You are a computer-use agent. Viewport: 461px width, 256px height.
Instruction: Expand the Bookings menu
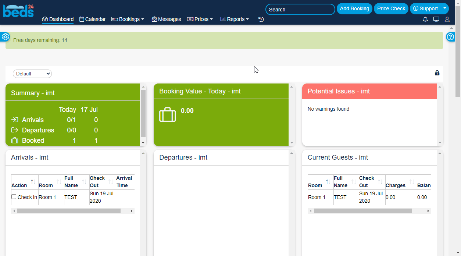tap(128, 19)
